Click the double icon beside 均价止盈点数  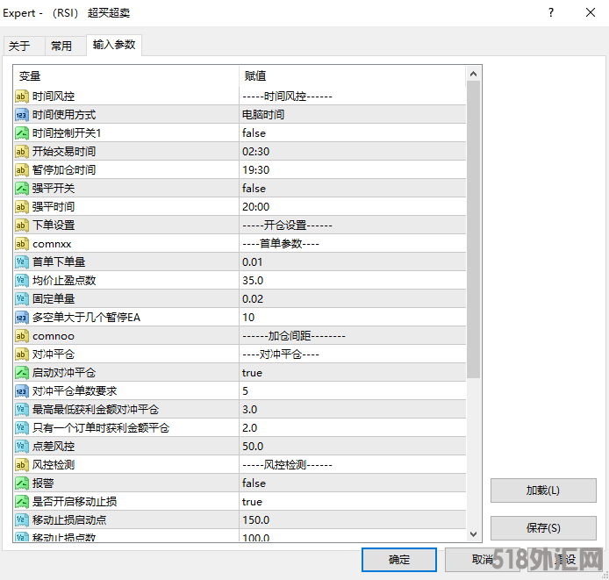point(22,281)
